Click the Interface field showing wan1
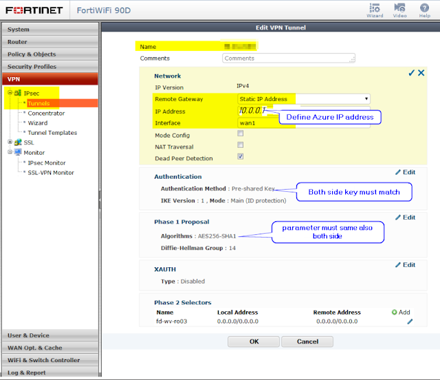 (x=304, y=123)
